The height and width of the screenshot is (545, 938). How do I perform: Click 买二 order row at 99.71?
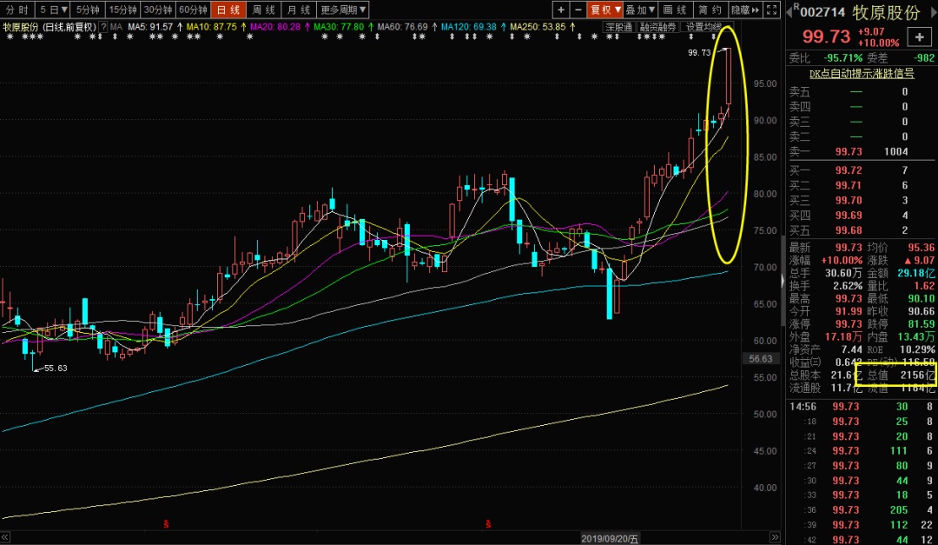[x=862, y=186]
